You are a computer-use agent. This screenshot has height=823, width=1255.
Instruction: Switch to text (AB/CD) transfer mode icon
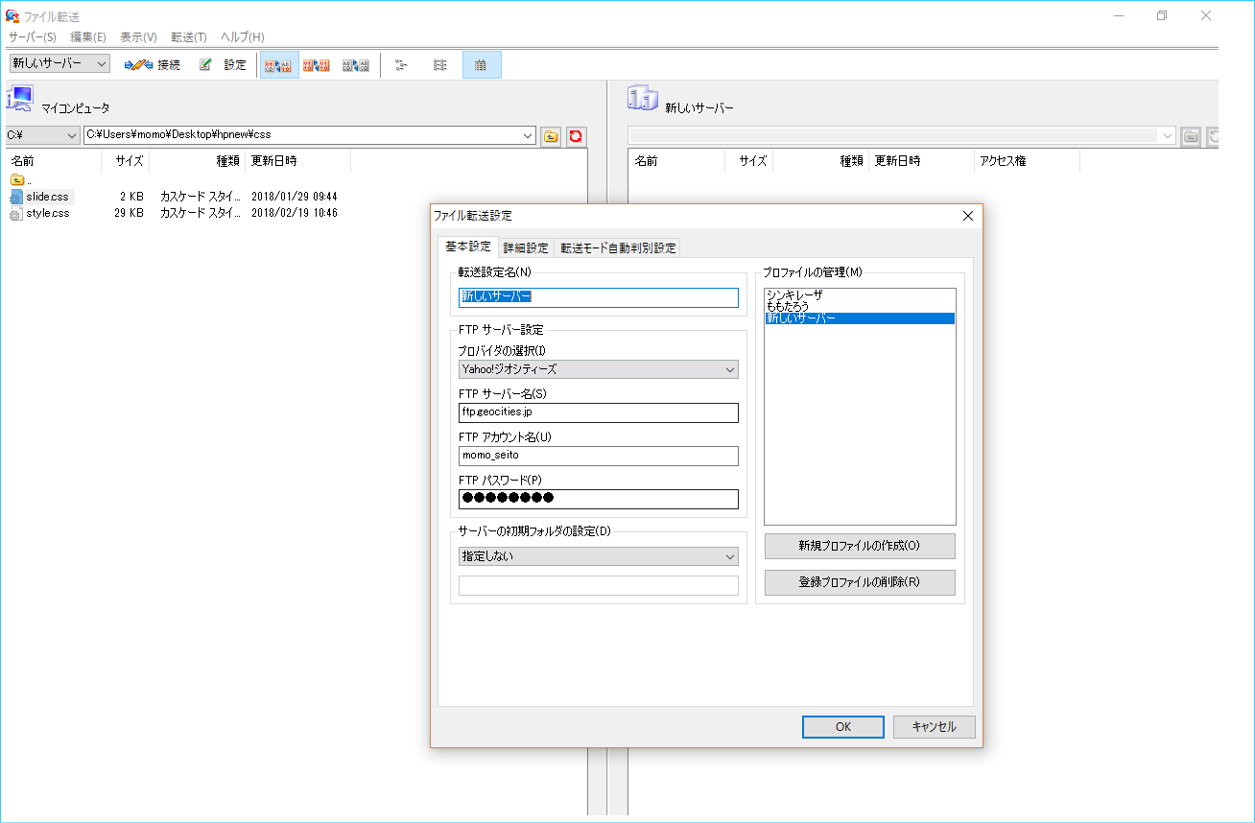click(x=356, y=65)
